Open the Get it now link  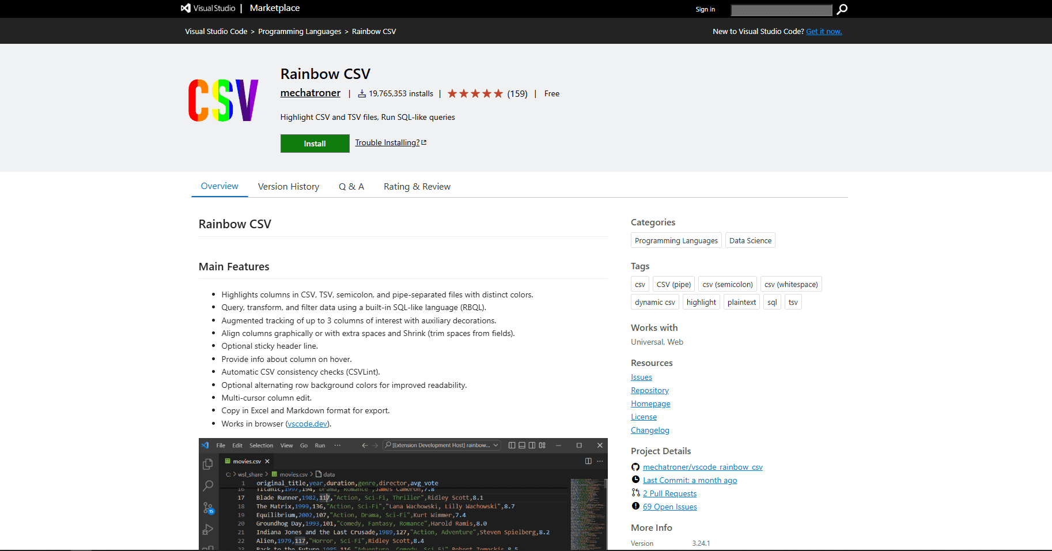point(823,31)
